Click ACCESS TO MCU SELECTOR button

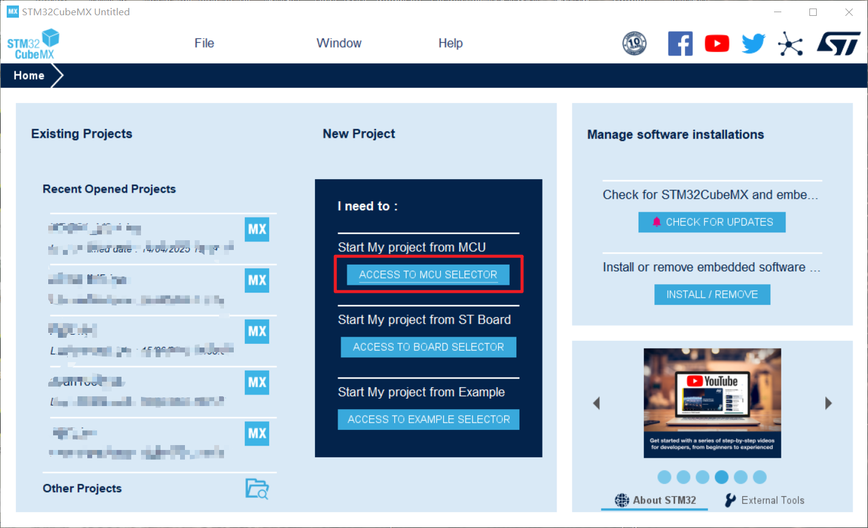point(428,275)
